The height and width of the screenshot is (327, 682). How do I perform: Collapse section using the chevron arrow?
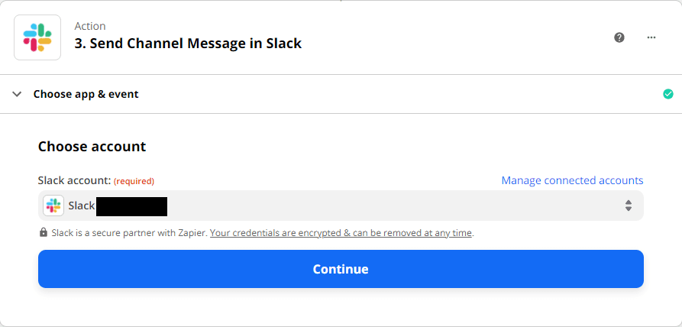click(17, 94)
